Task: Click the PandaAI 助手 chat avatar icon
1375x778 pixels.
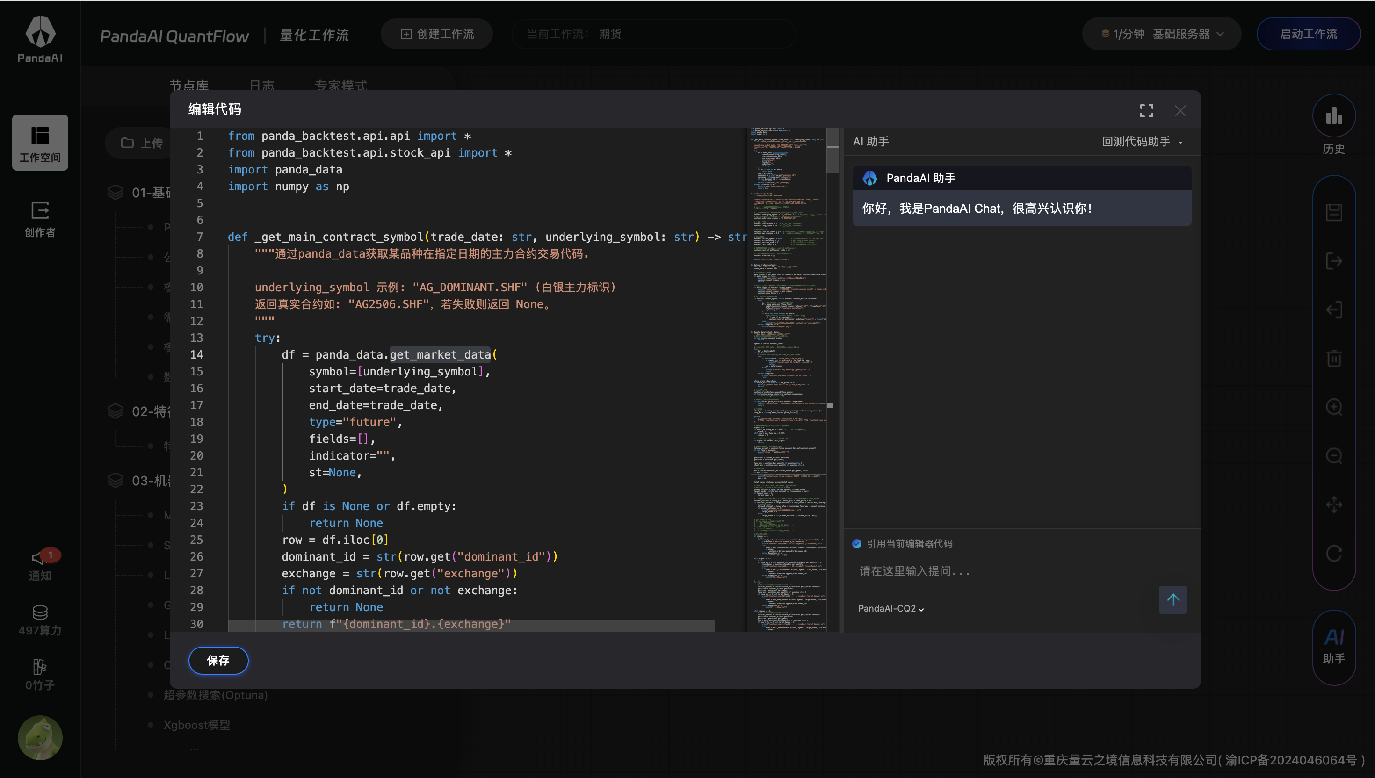Action: coord(869,178)
